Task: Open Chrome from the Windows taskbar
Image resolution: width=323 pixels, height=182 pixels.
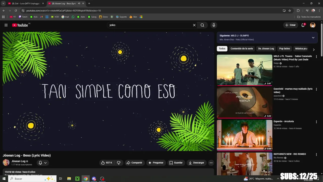Action: [86, 179]
